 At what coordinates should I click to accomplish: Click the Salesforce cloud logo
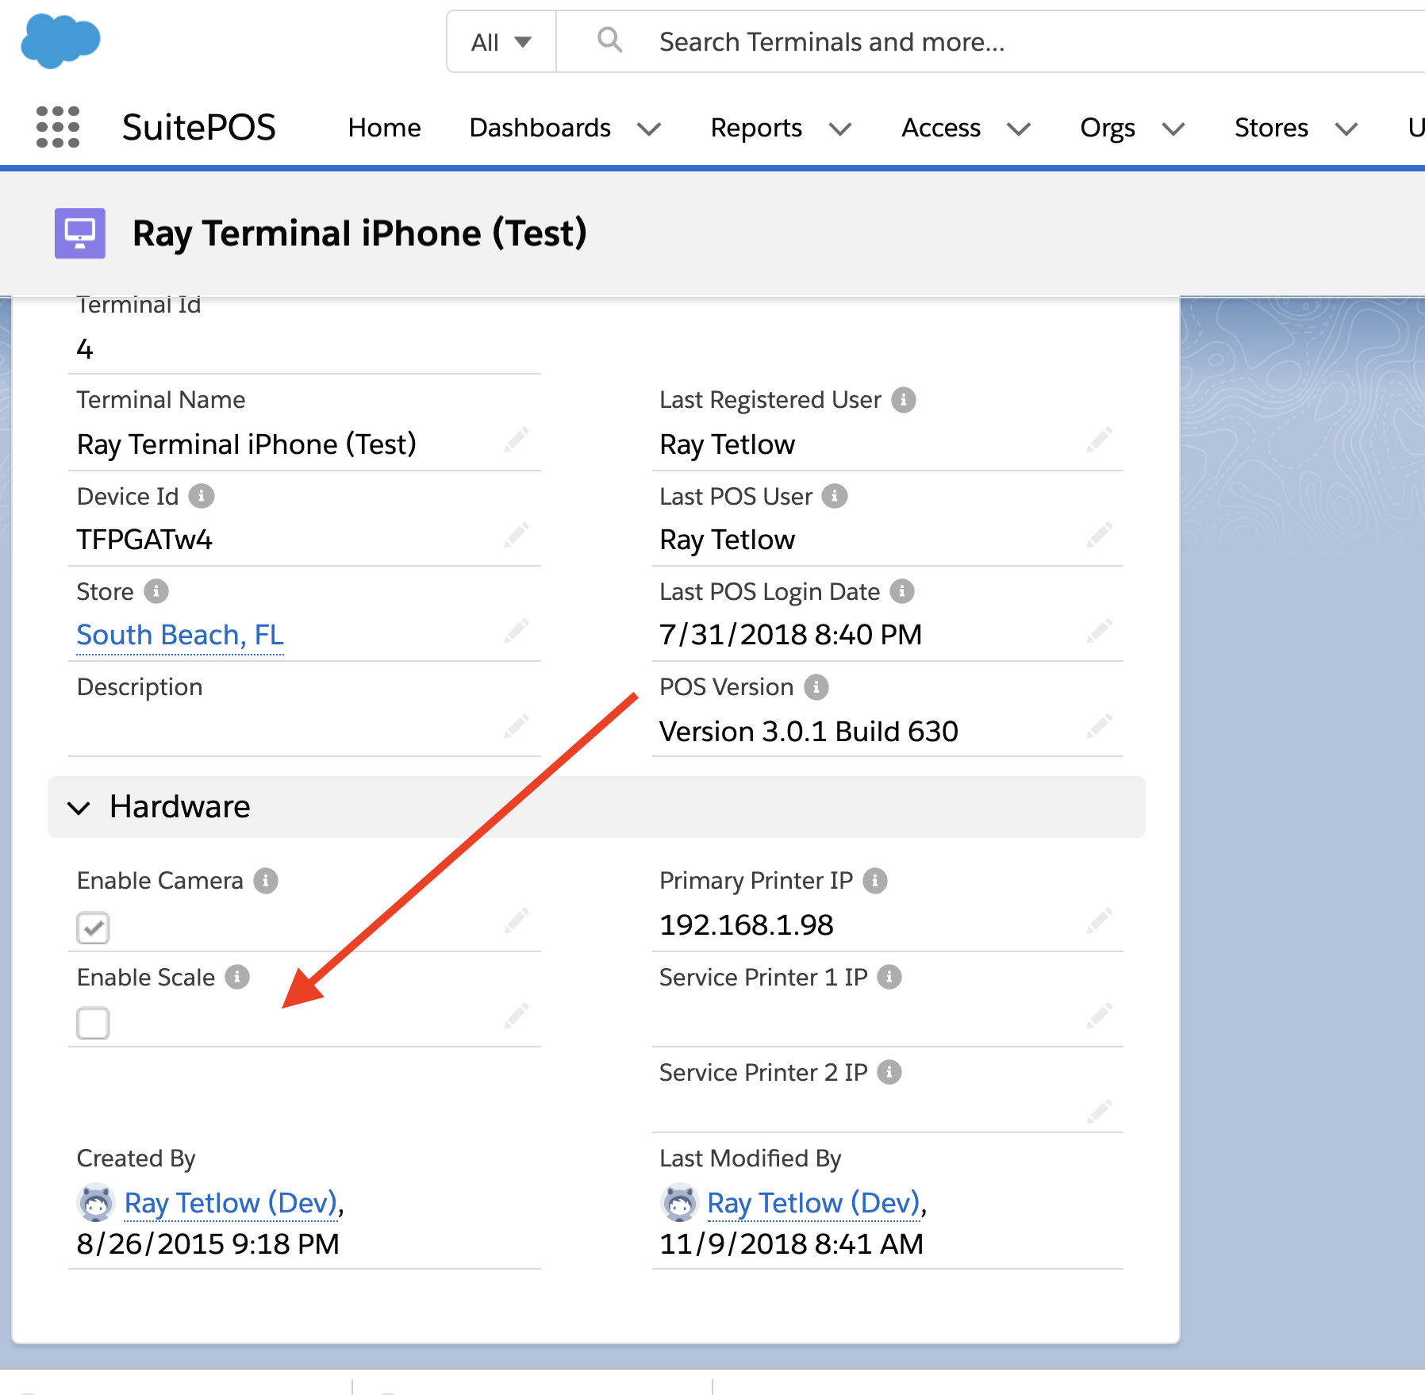coord(60,40)
